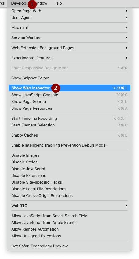Expand the User Agent submenu
Image resolution: width=139 pixels, height=259 pixels.
click(69, 18)
